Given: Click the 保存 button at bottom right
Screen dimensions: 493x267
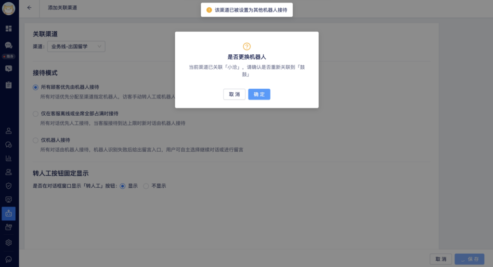Looking at the screenshot, I should pyautogui.click(x=469, y=259).
